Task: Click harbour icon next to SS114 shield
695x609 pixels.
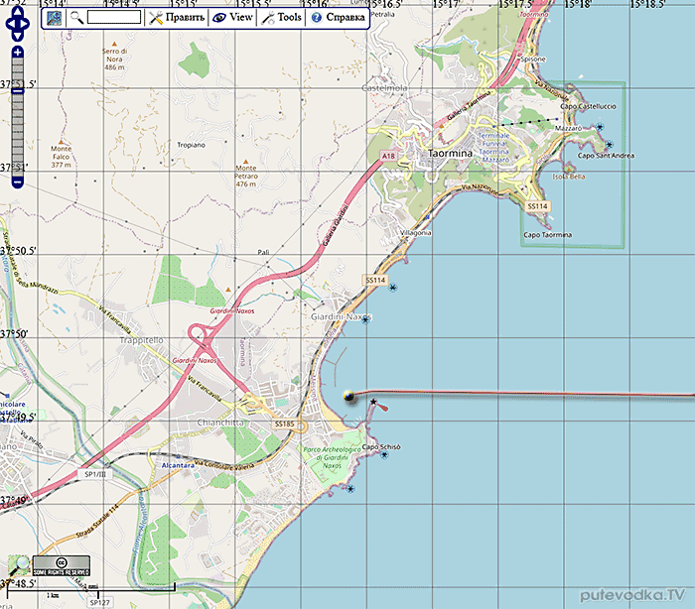Action: pyautogui.click(x=393, y=288)
